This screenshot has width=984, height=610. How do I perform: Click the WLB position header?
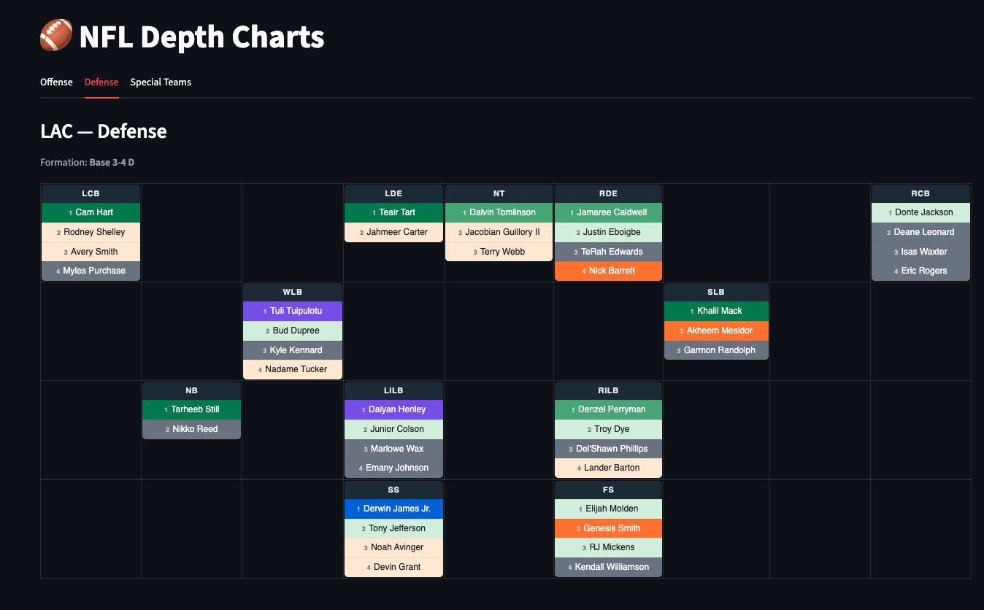pos(292,292)
